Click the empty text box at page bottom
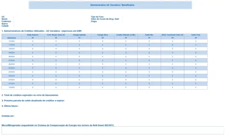 [x=112, y=130]
